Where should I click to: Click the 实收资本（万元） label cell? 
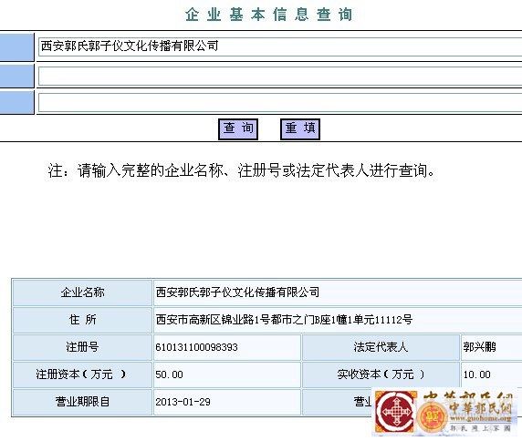tap(381, 374)
